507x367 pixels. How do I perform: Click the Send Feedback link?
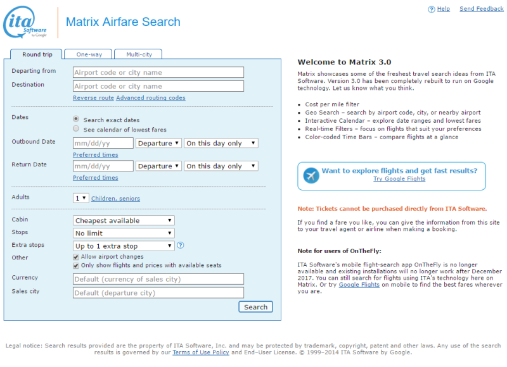point(482,9)
